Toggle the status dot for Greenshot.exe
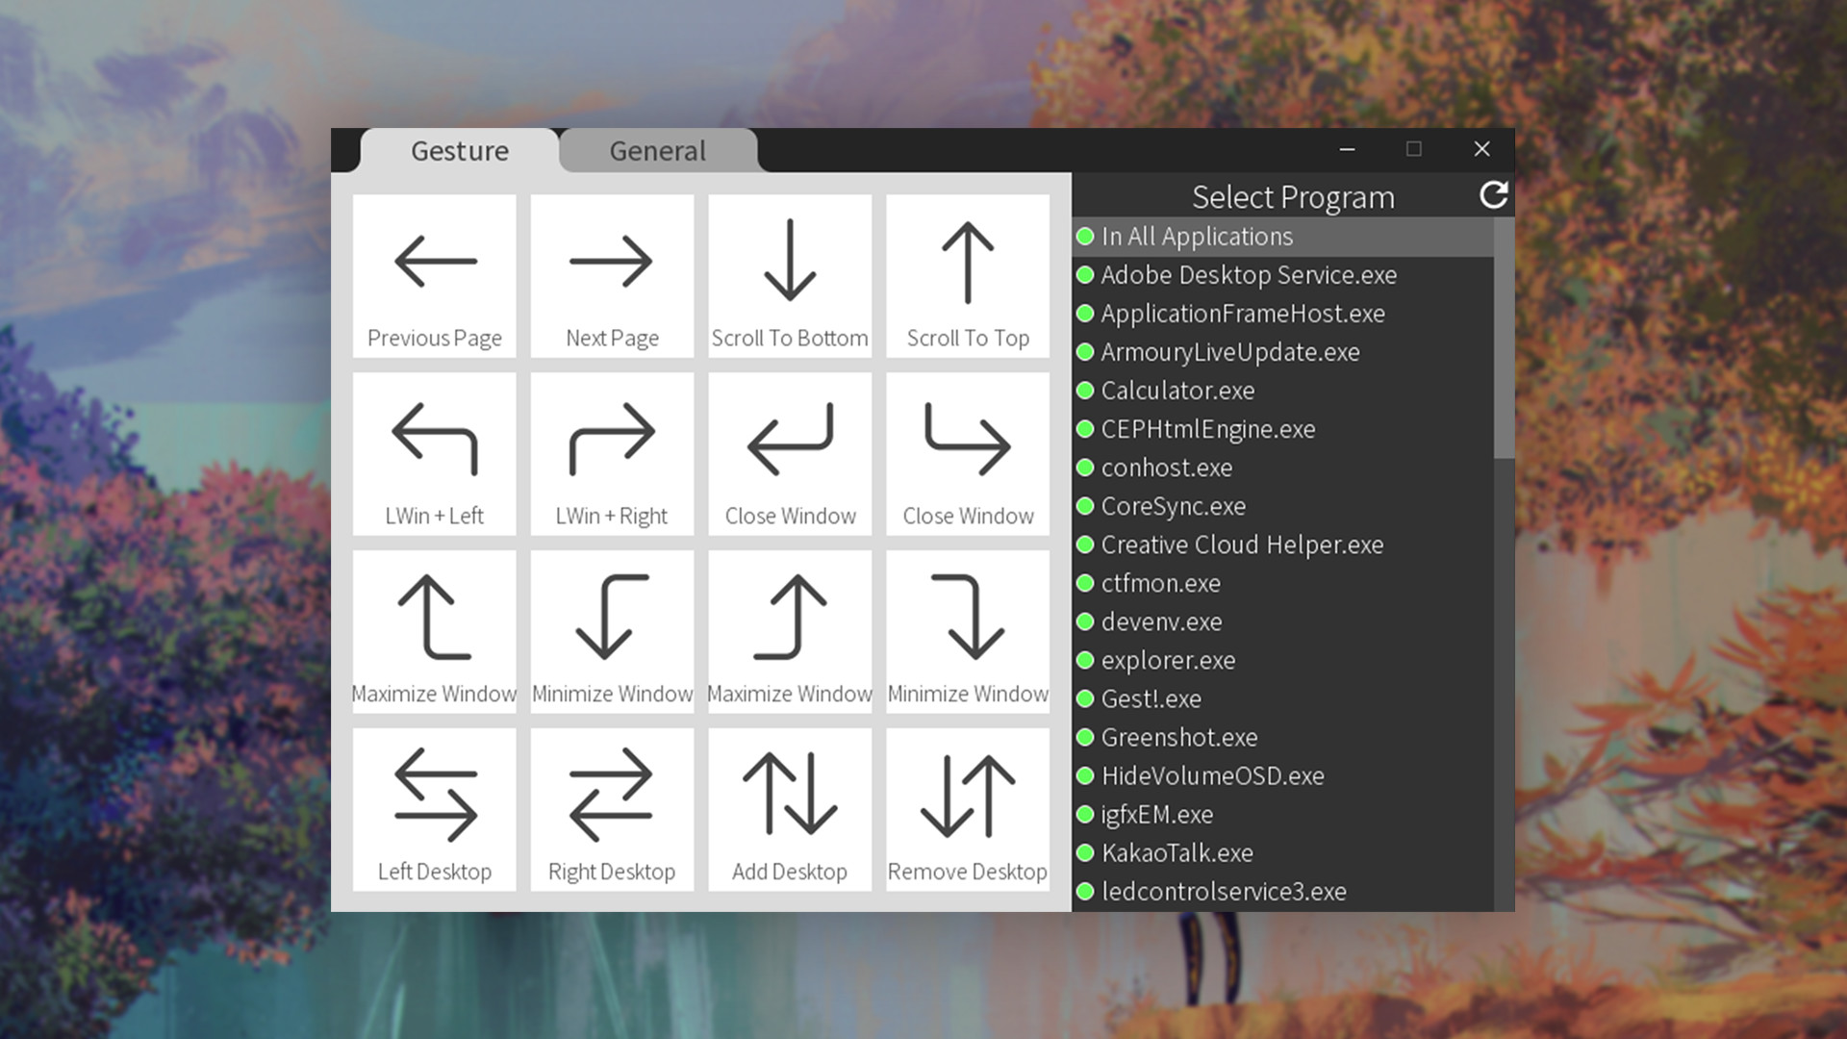 (x=1085, y=738)
